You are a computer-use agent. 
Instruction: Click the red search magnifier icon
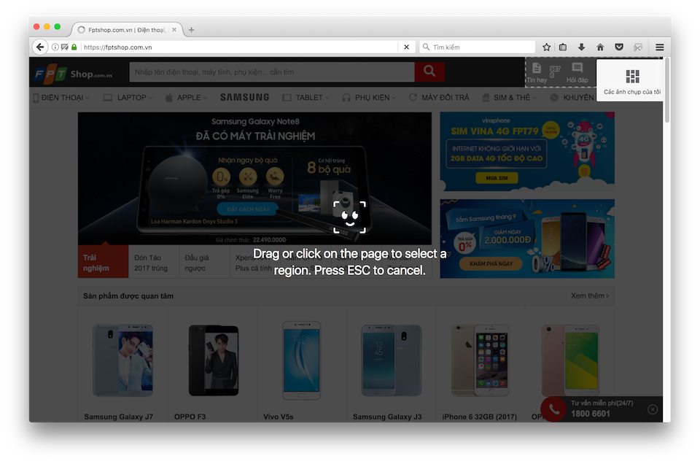[x=429, y=71]
